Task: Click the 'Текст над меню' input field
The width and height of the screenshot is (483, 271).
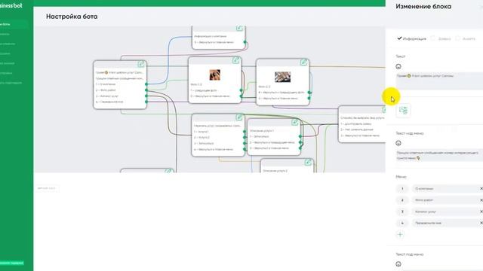Action: 439,156
